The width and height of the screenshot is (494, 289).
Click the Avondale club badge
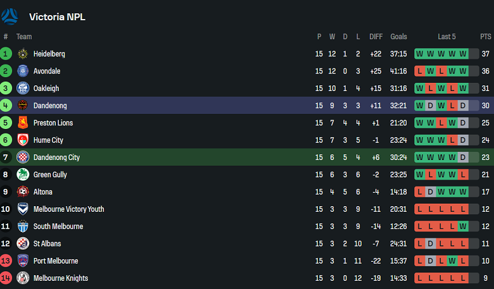pyautogui.click(x=23, y=71)
